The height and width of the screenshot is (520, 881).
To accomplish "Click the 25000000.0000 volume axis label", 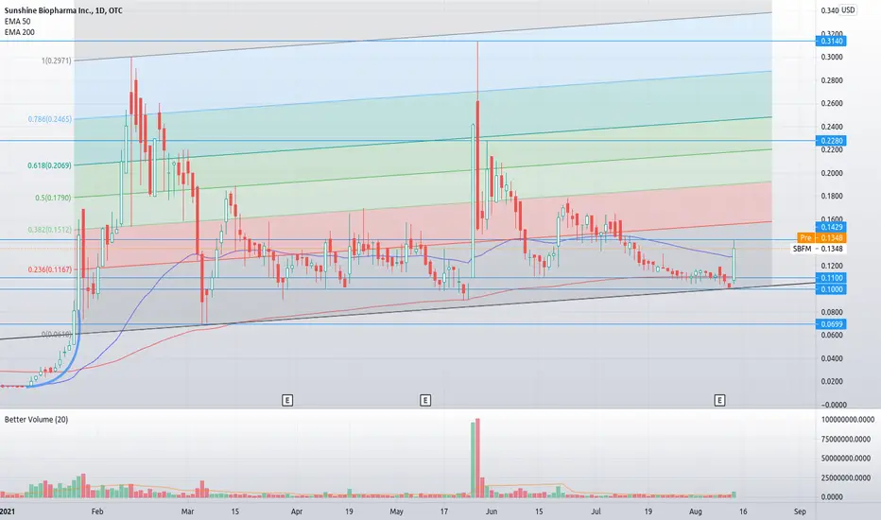I will tap(848, 477).
